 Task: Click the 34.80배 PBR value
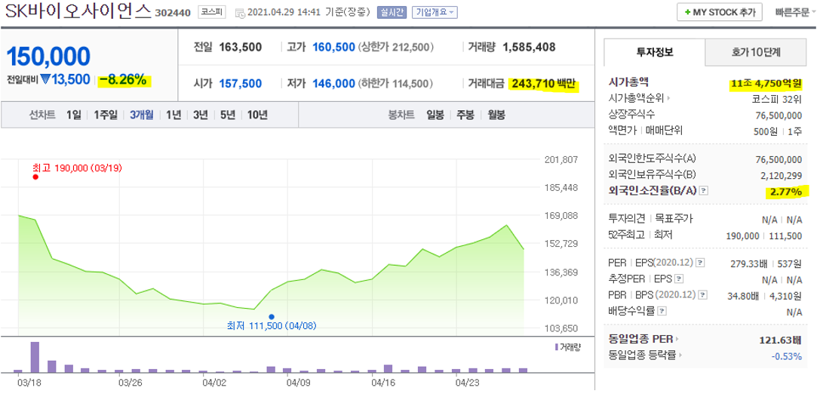point(742,296)
